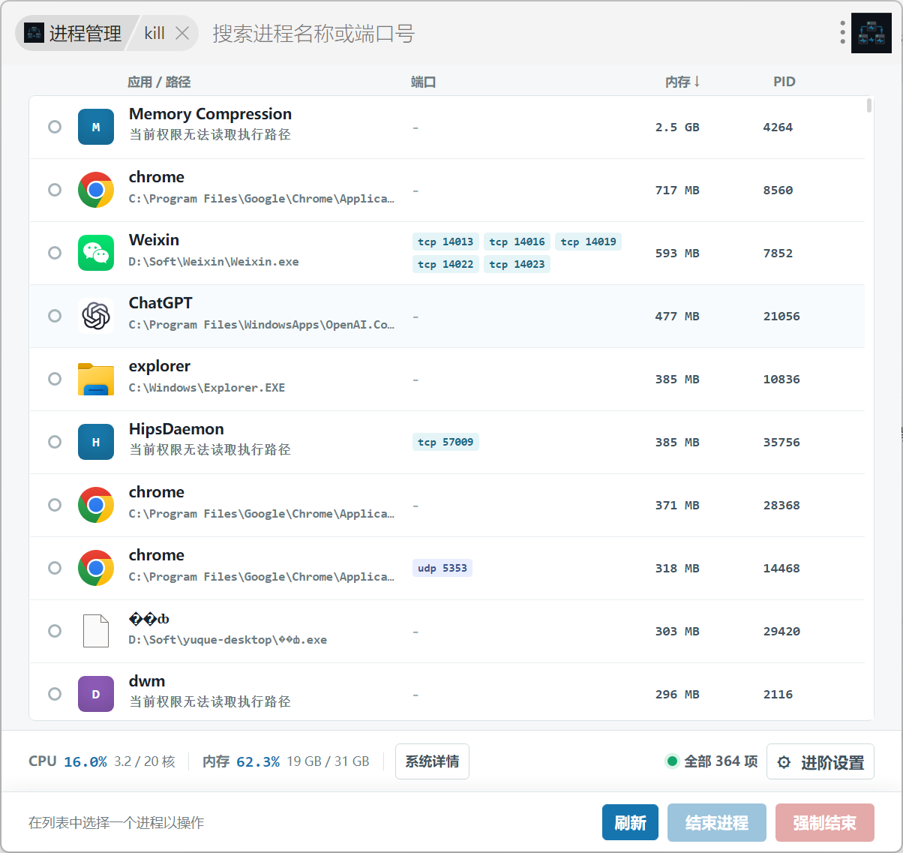Select the ChatGPT process radio button

[x=55, y=316]
